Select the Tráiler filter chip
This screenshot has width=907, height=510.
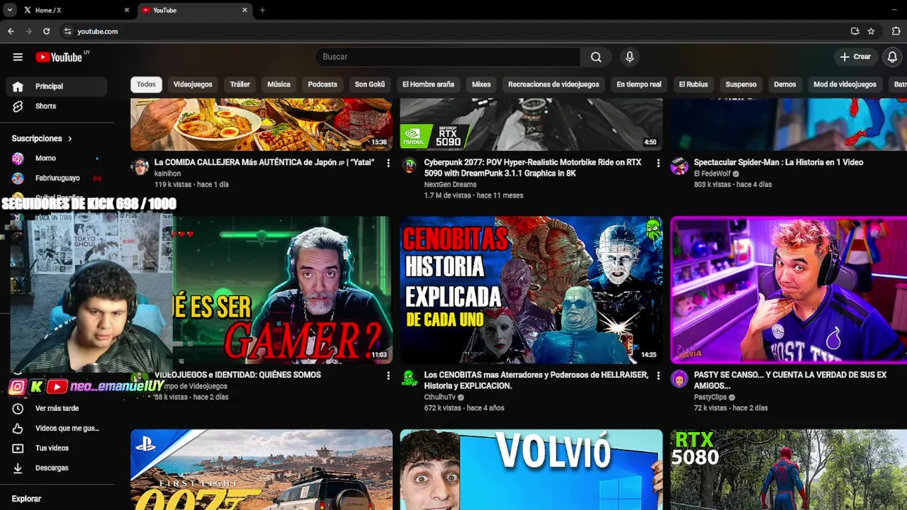click(240, 84)
